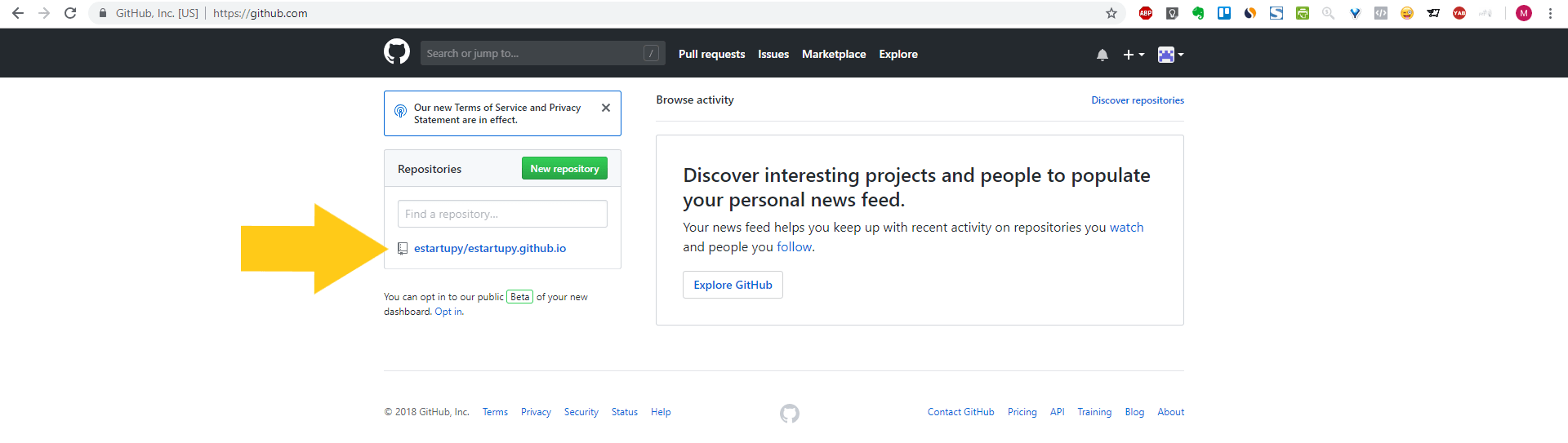This screenshot has width=1568, height=443.
Task: Open Chrome's three-dot menu
Action: [1550, 13]
